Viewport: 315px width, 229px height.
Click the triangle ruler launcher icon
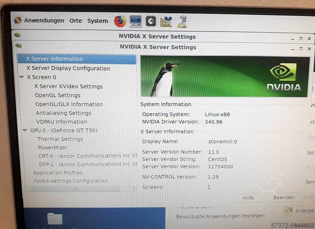166,21
